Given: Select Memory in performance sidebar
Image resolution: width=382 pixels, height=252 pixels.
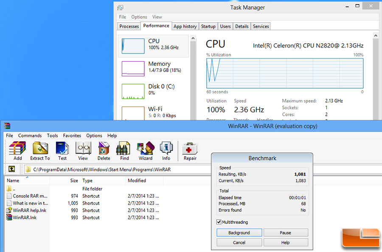Looking at the screenshot, I should click(x=154, y=68).
